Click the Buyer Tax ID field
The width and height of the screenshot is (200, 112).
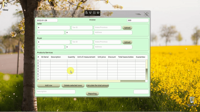82,42
